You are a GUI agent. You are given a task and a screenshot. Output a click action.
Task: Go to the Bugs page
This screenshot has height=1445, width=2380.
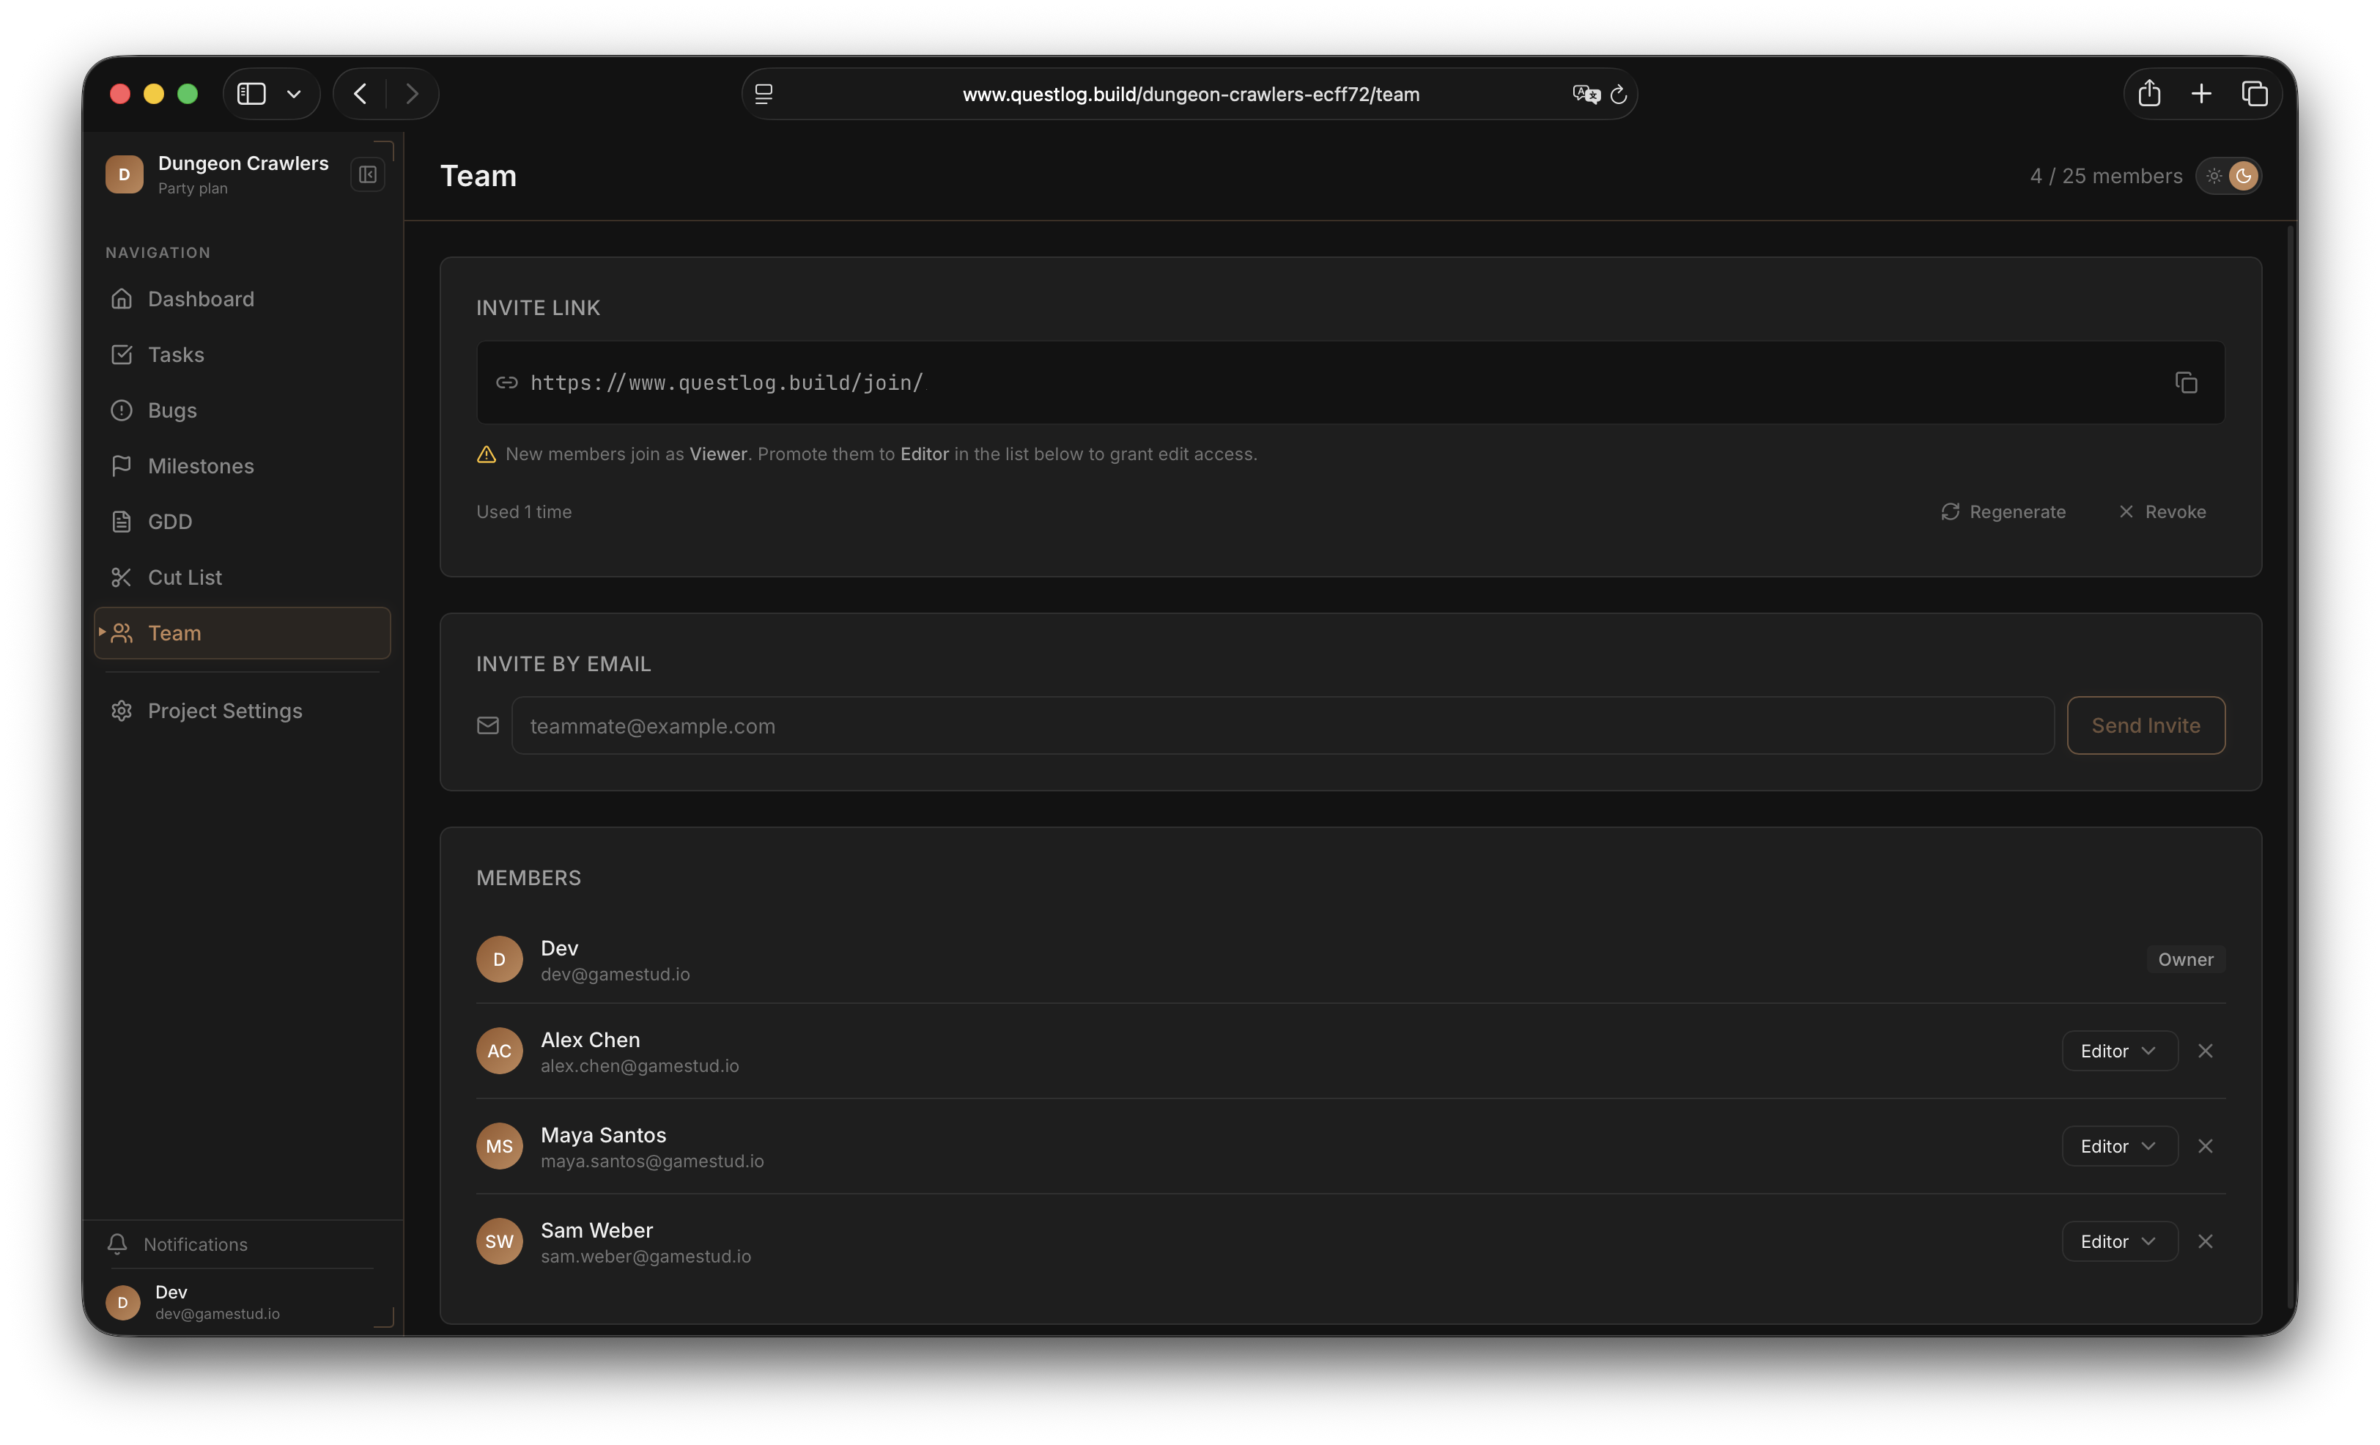[172, 410]
